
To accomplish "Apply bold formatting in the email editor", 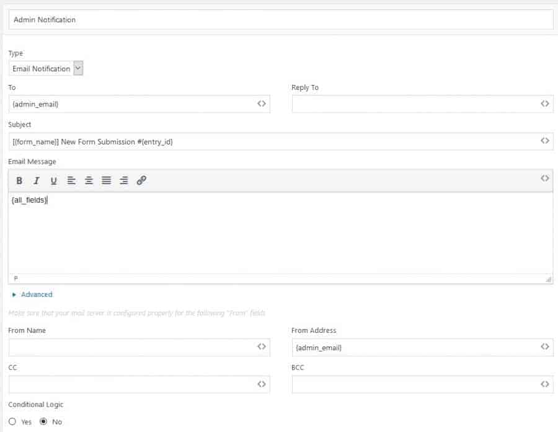I will [x=19, y=180].
